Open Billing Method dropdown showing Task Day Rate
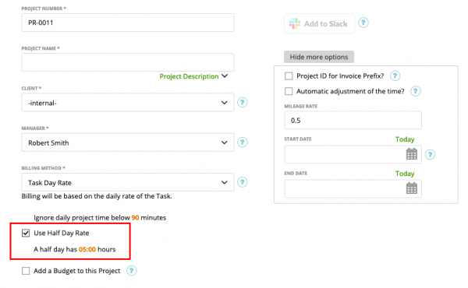Viewport: 468px width, 288px height. coord(128,182)
